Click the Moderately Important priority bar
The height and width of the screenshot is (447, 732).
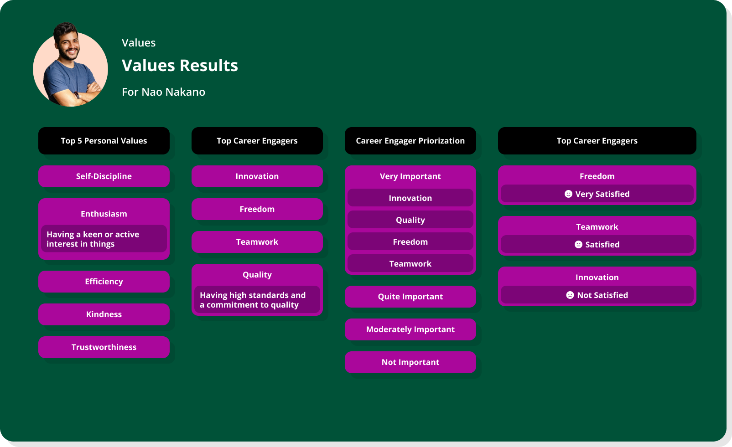(x=410, y=329)
